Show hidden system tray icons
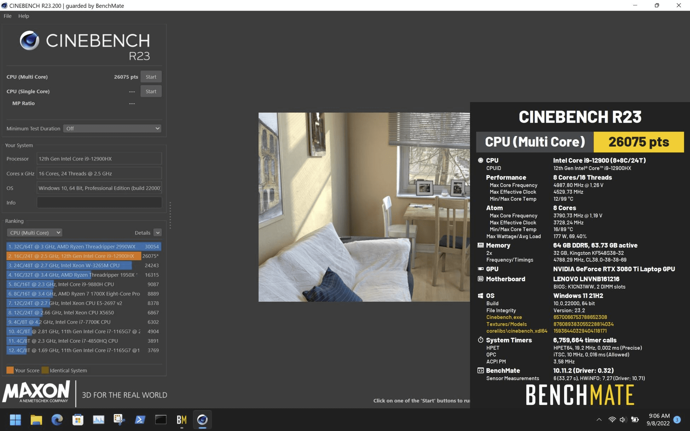The width and height of the screenshot is (690, 431). pyautogui.click(x=599, y=420)
